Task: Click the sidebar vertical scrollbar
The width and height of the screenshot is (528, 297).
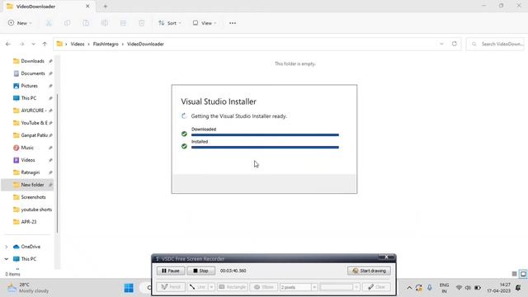Action: click(x=57, y=163)
